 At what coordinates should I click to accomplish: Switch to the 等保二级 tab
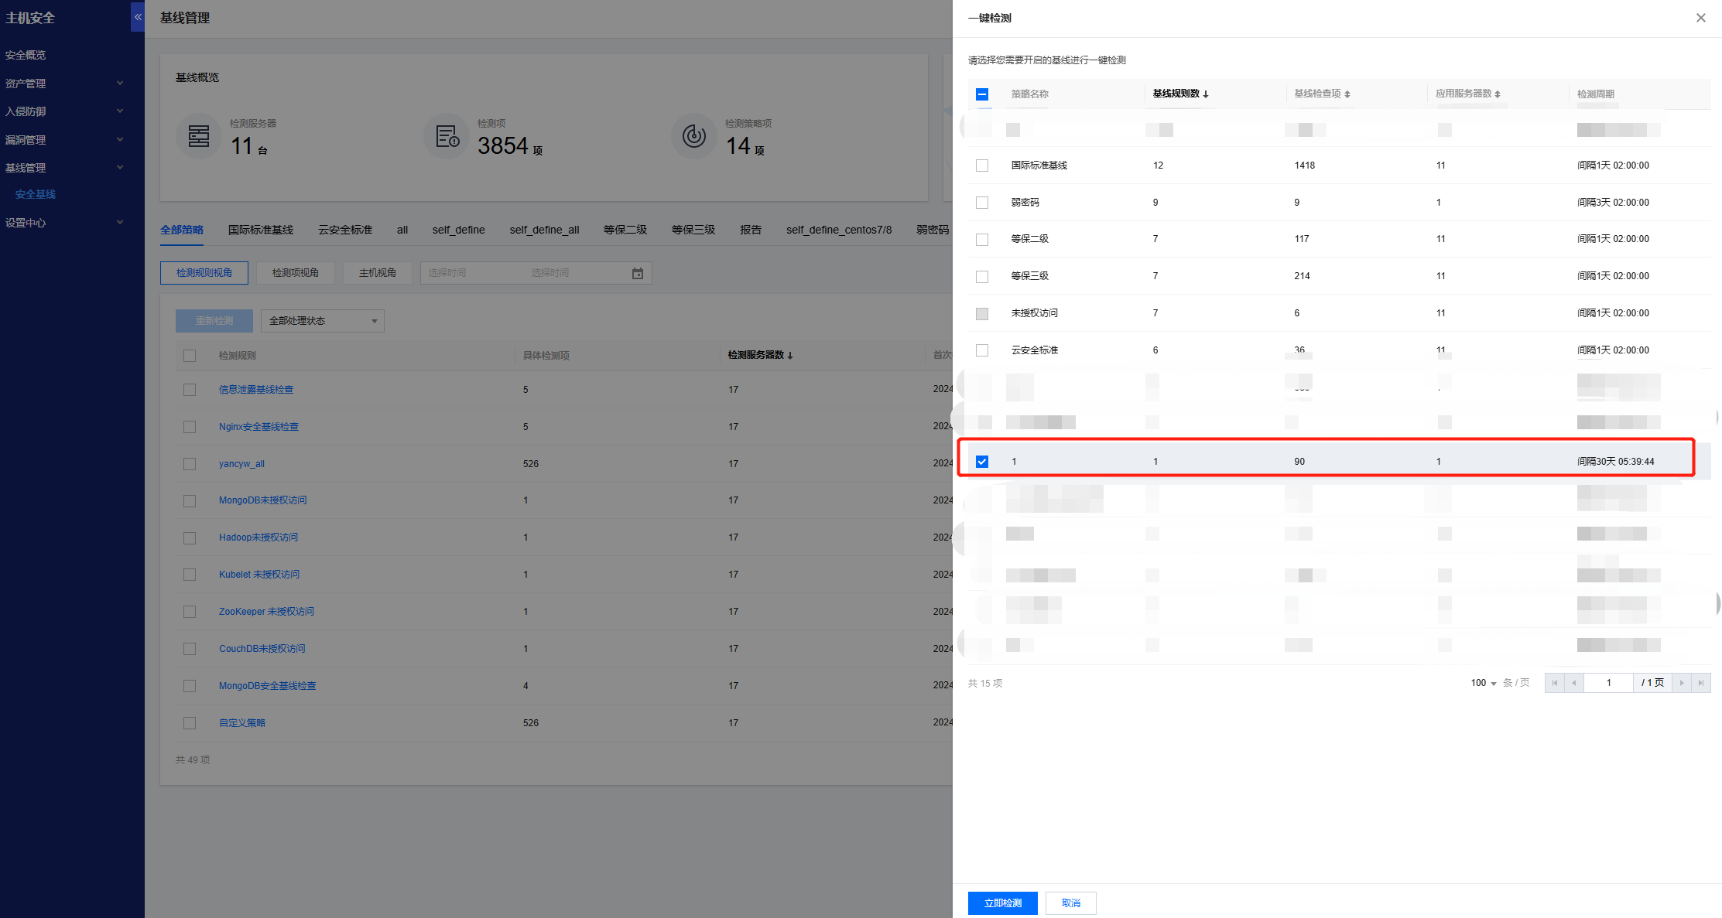(625, 230)
